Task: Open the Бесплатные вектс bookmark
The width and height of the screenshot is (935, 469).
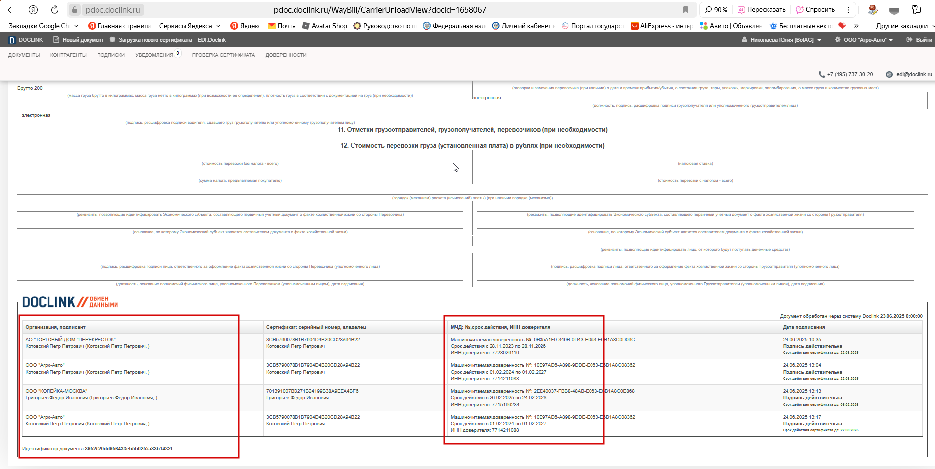Action: (x=800, y=26)
